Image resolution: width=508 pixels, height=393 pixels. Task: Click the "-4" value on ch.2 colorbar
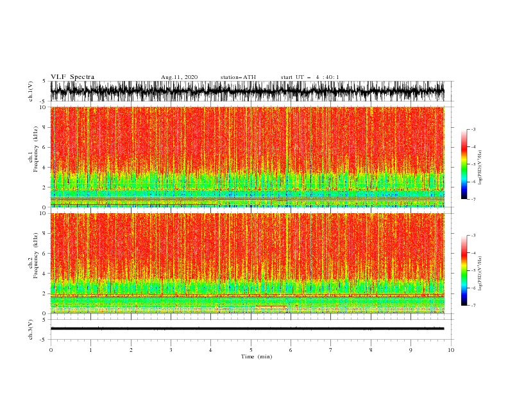(473, 253)
